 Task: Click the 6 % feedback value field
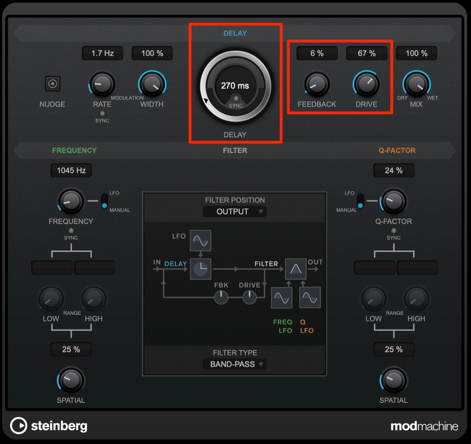coord(317,53)
